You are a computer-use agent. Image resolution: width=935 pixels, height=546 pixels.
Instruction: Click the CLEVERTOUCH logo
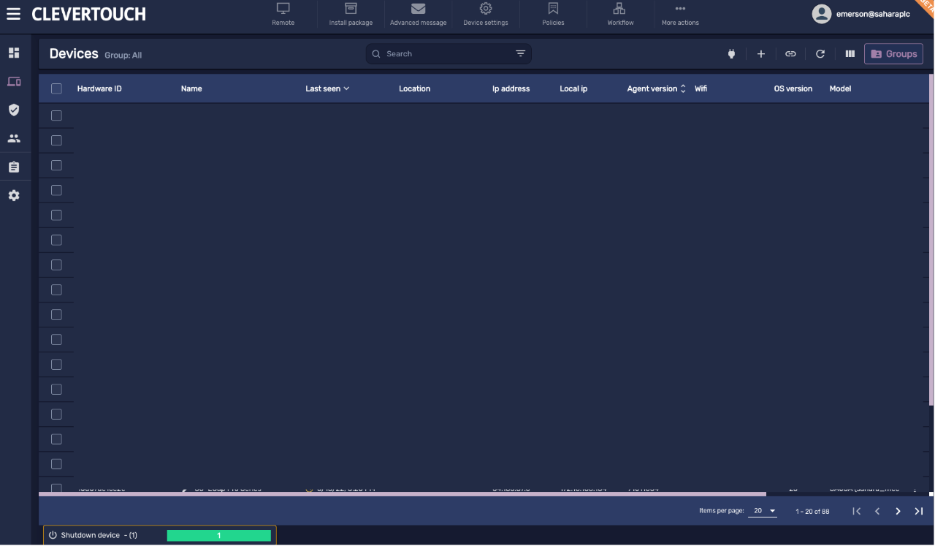88,14
